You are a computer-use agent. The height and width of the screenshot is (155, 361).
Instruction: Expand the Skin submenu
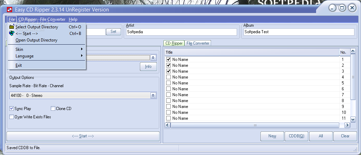click(x=47, y=49)
